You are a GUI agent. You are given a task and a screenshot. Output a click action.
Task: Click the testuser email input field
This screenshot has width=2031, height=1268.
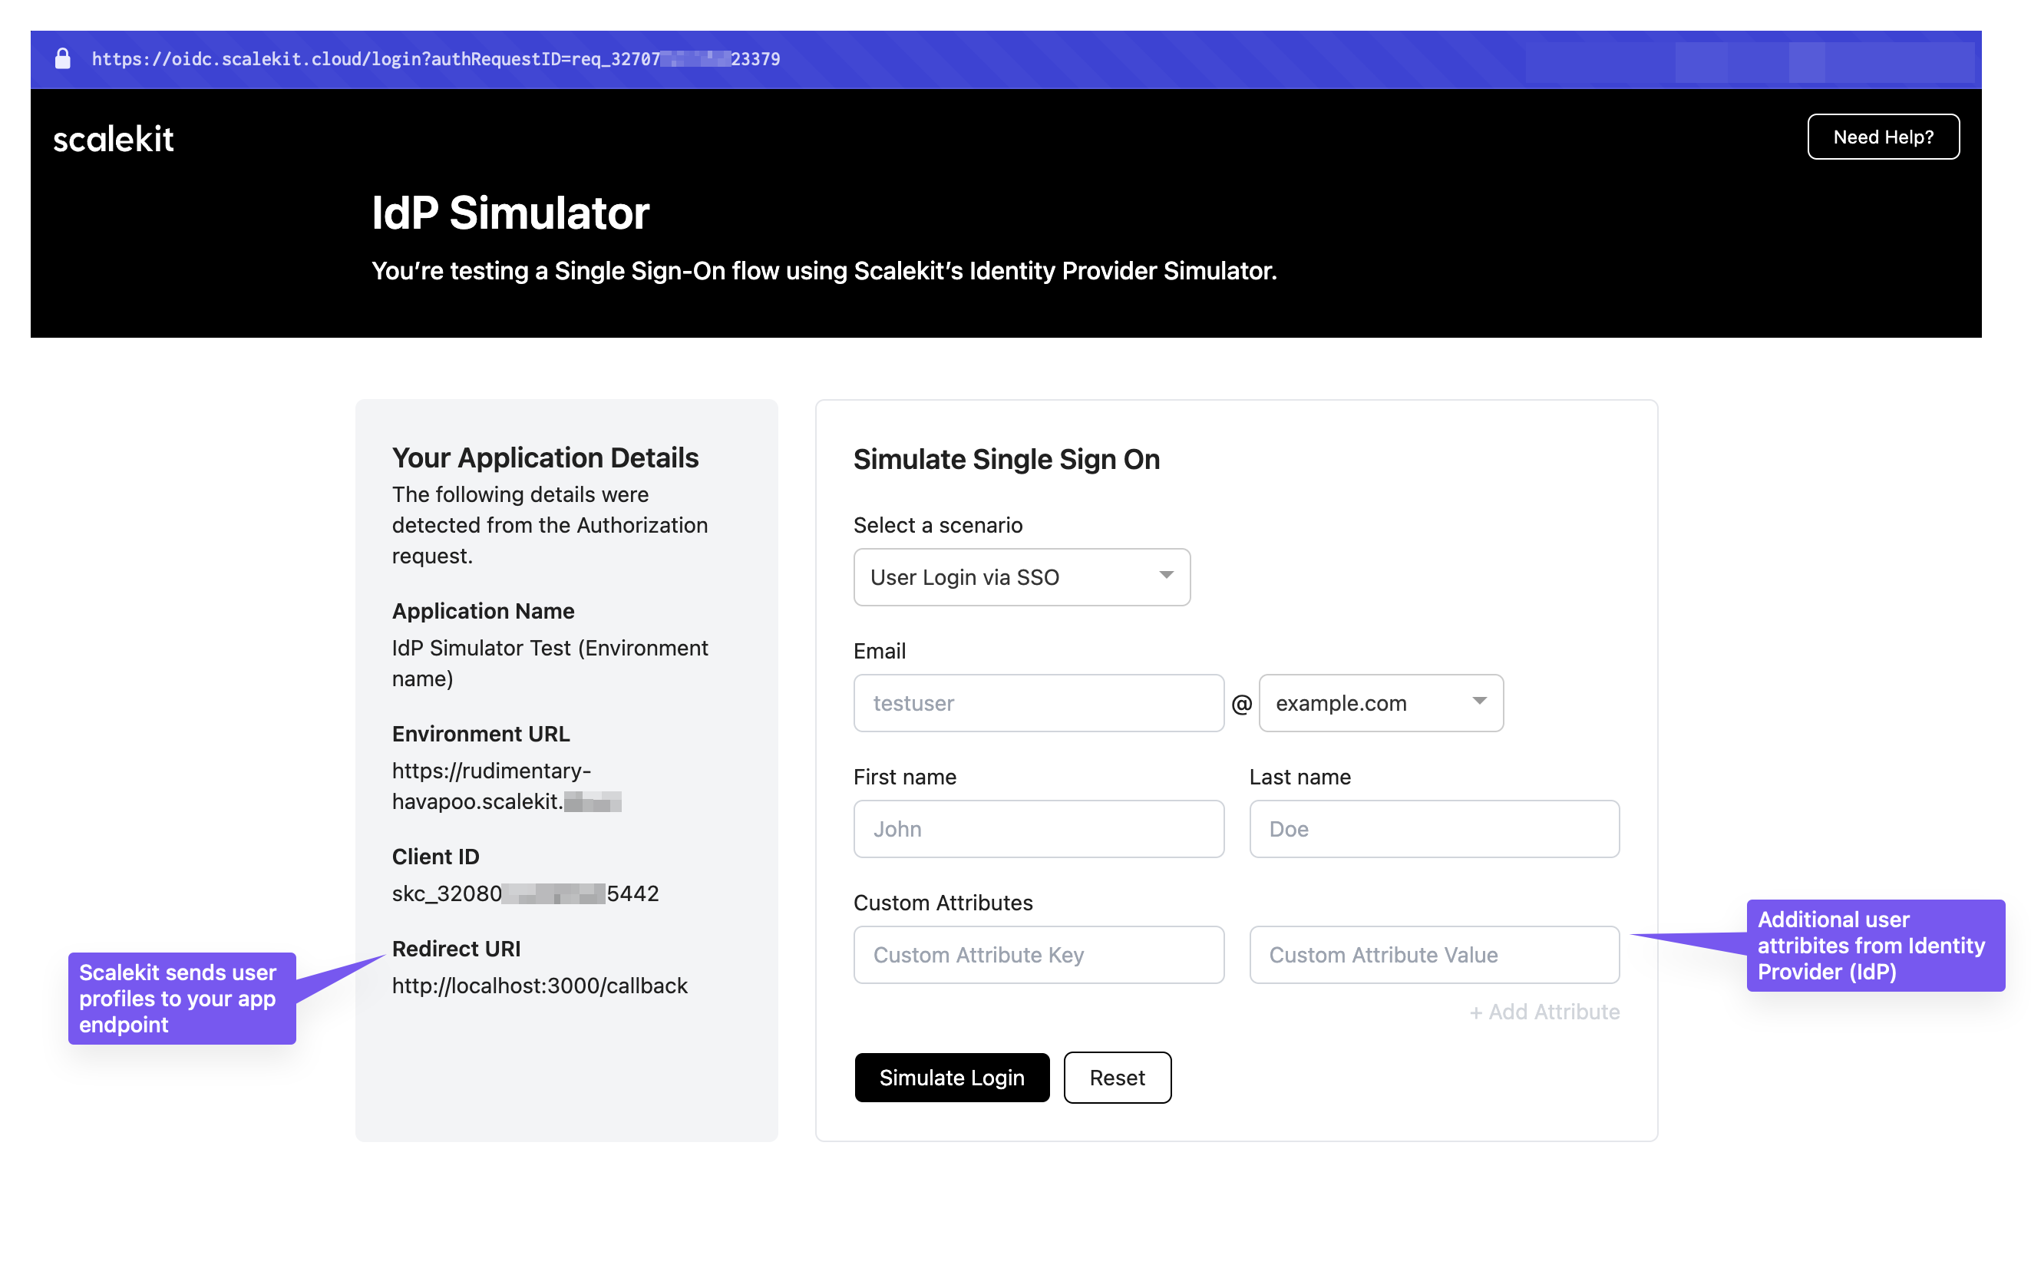pyautogui.click(x=1038, y=703)
